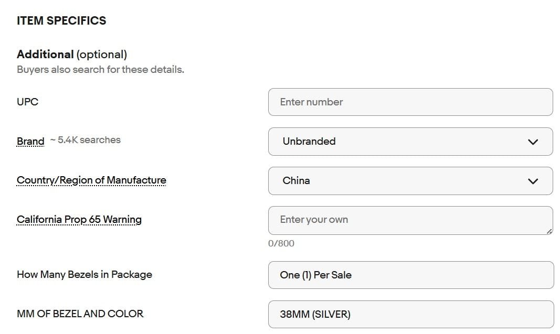Click the Additional (optional) subheading
This screenshot has height=334, width=560.
72,54
